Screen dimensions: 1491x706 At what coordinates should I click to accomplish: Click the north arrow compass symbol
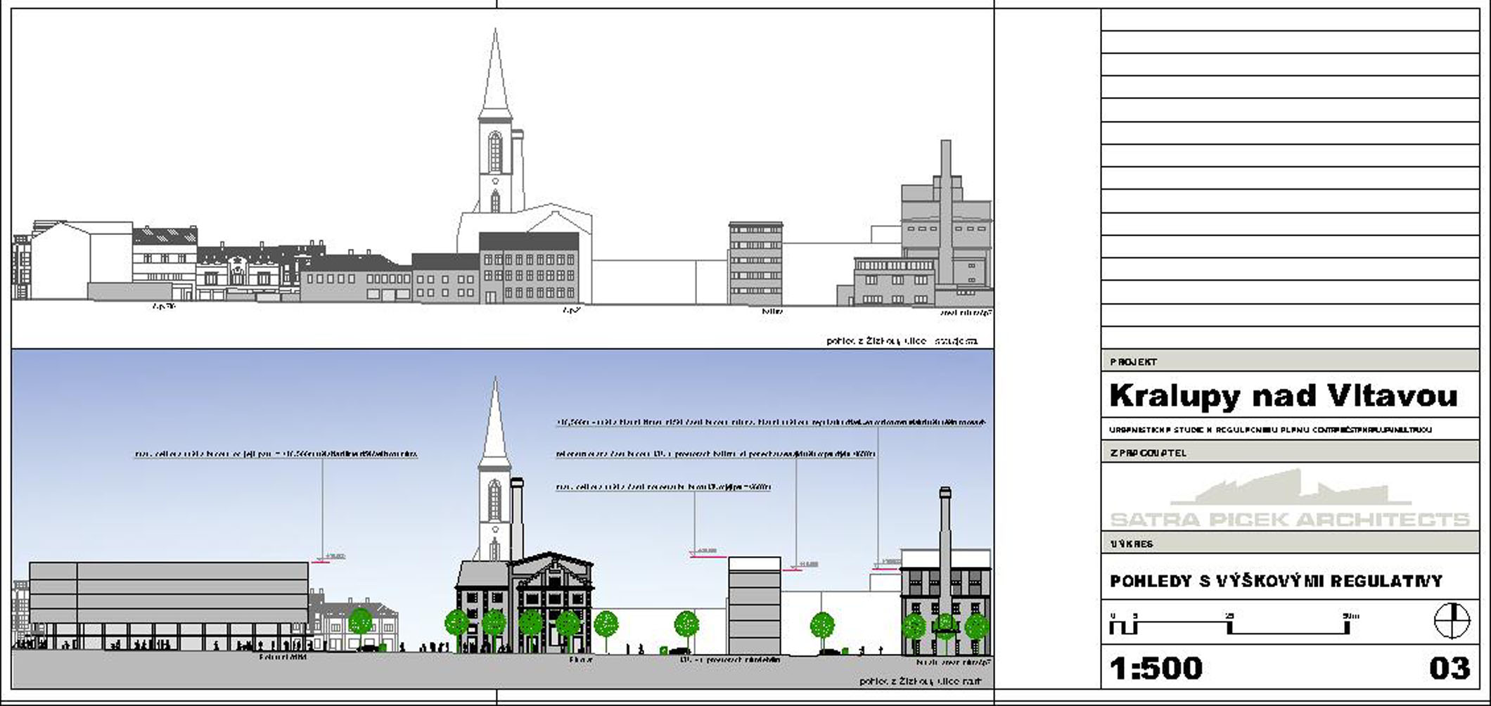pos(1452,622)
